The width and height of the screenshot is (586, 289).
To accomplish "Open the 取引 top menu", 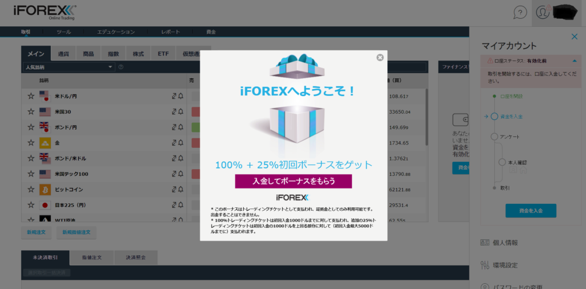I will [x=25, y=32].
